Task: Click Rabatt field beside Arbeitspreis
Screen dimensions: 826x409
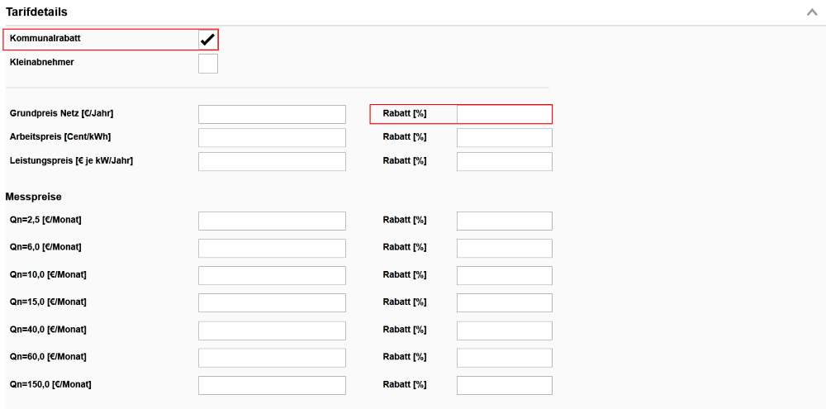Action: coord(504,137)
